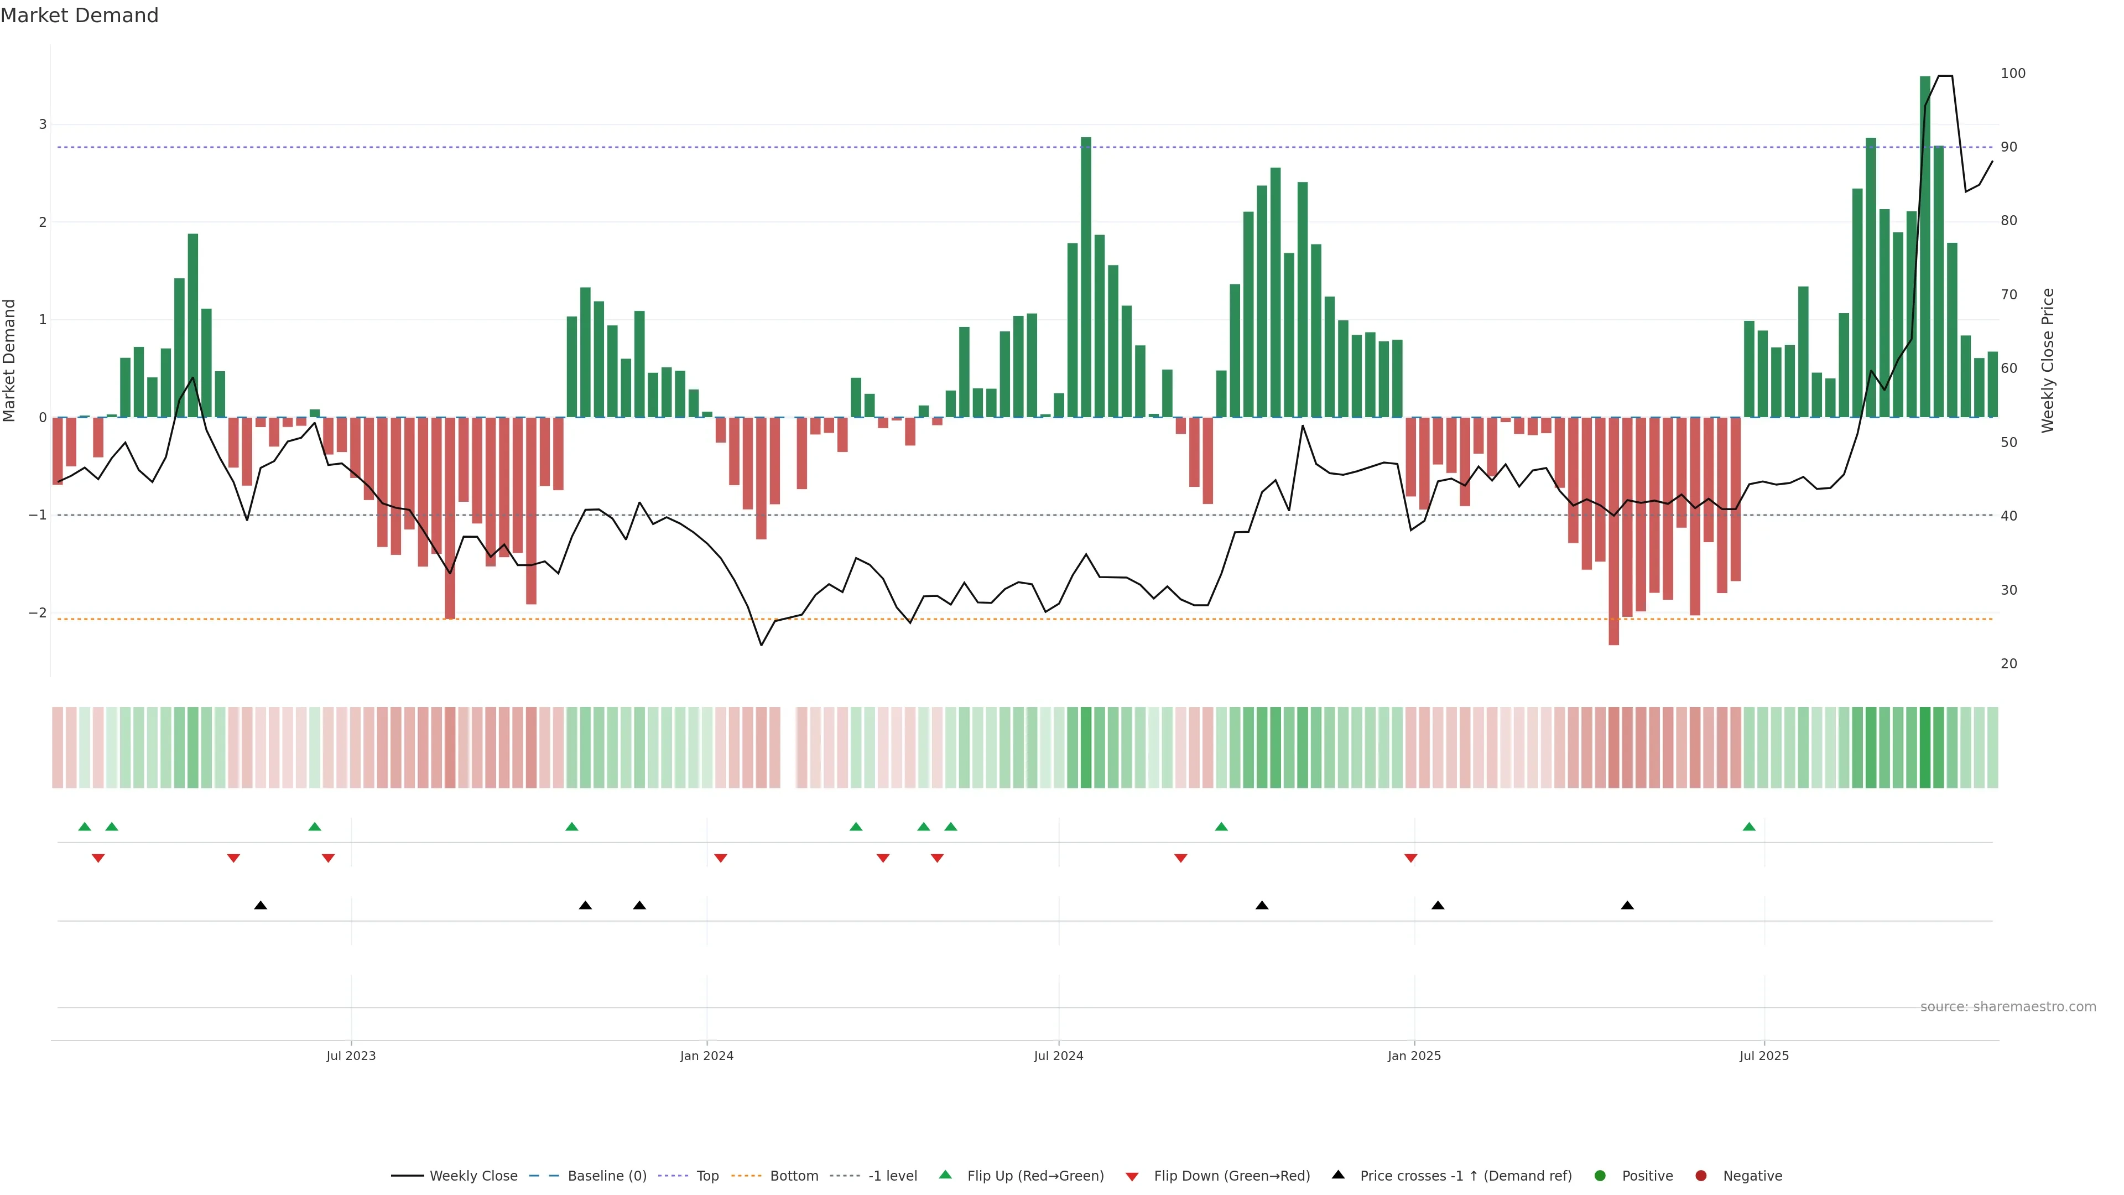Click the Jul 2024 x-axis label
This screenshot has height=1195, width=2124.
(1059, 1057)
